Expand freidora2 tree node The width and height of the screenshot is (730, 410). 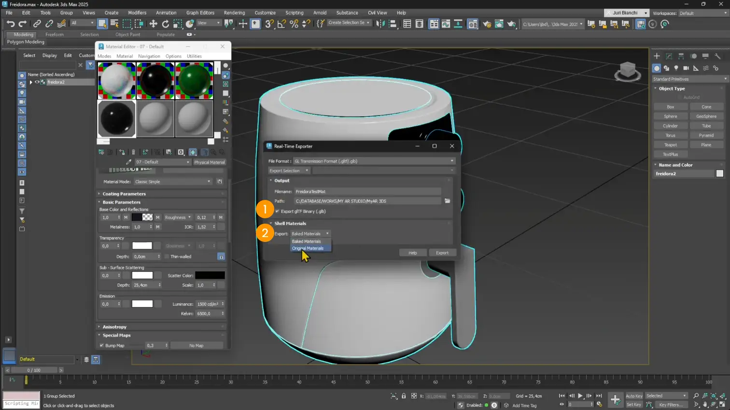click(31, 82)
